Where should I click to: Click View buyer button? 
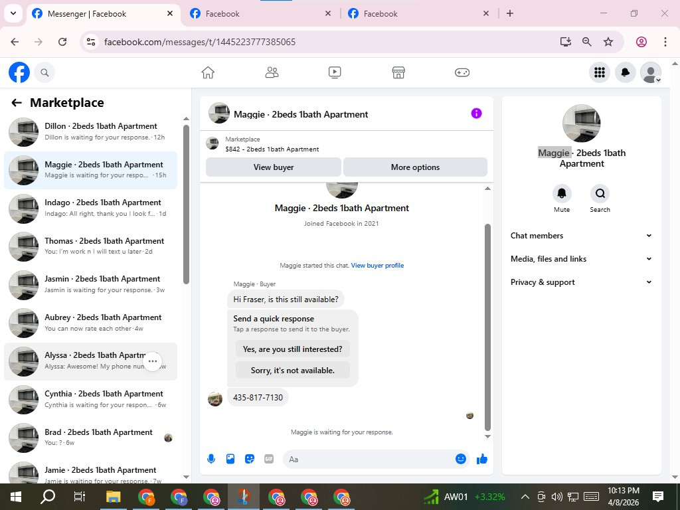pos(274,167)
